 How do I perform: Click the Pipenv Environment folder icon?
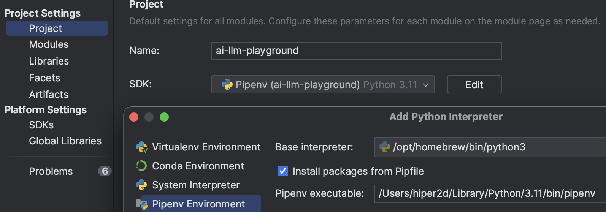pyautogui.click(x=141, y=204)
